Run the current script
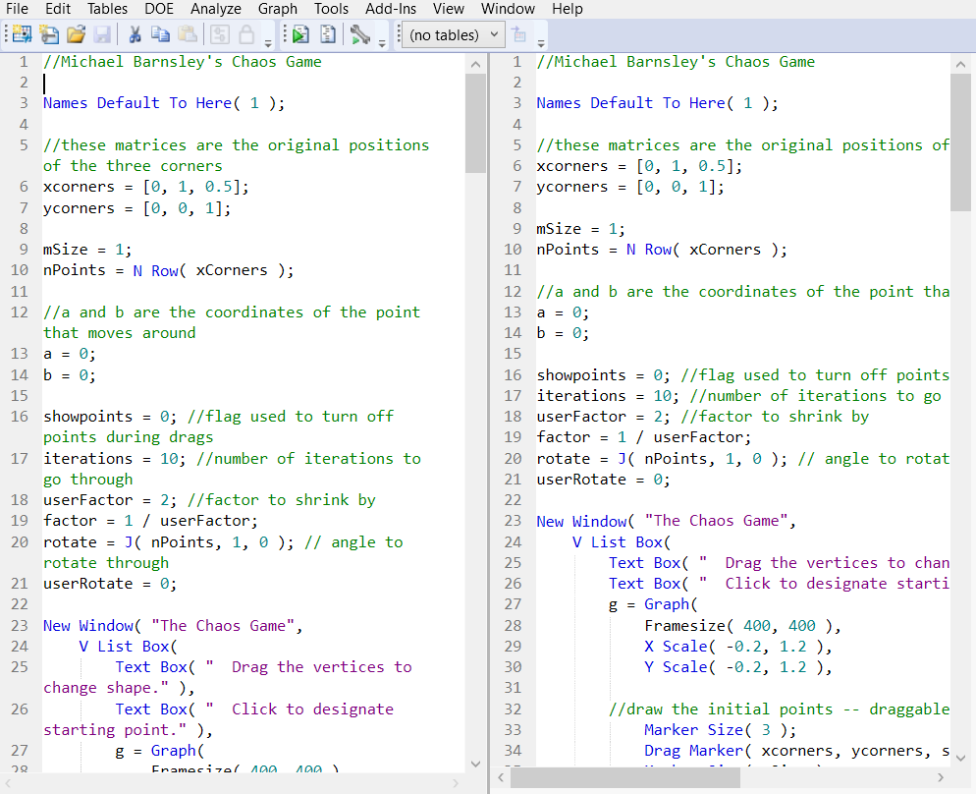Image resolution: width=976 pixels, height=794 pixels. point(299,33)
